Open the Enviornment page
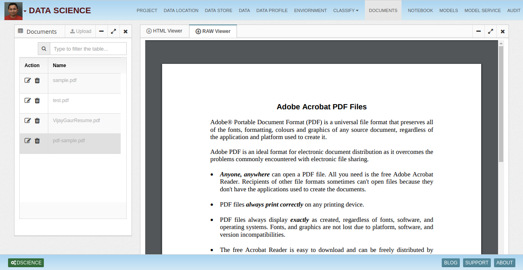 tap(311, 10)
